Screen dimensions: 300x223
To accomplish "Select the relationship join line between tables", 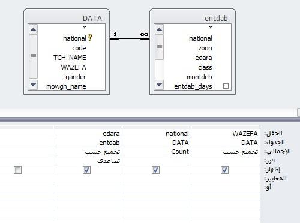I will point(130,38).
